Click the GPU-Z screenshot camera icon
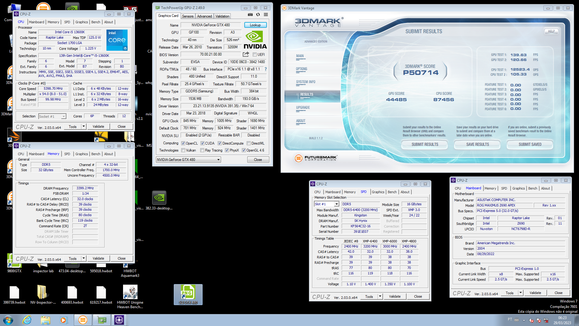Screen dimensions: 579x326 (x=250, y=14)
